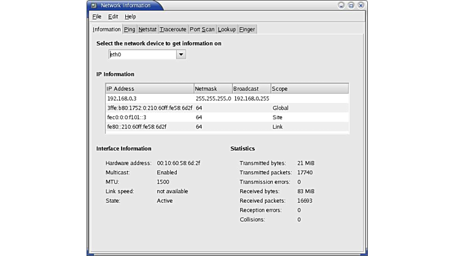Viewport: 455px width, 256px height.
Task: Maximize the Network Information window
Action: 352,5
